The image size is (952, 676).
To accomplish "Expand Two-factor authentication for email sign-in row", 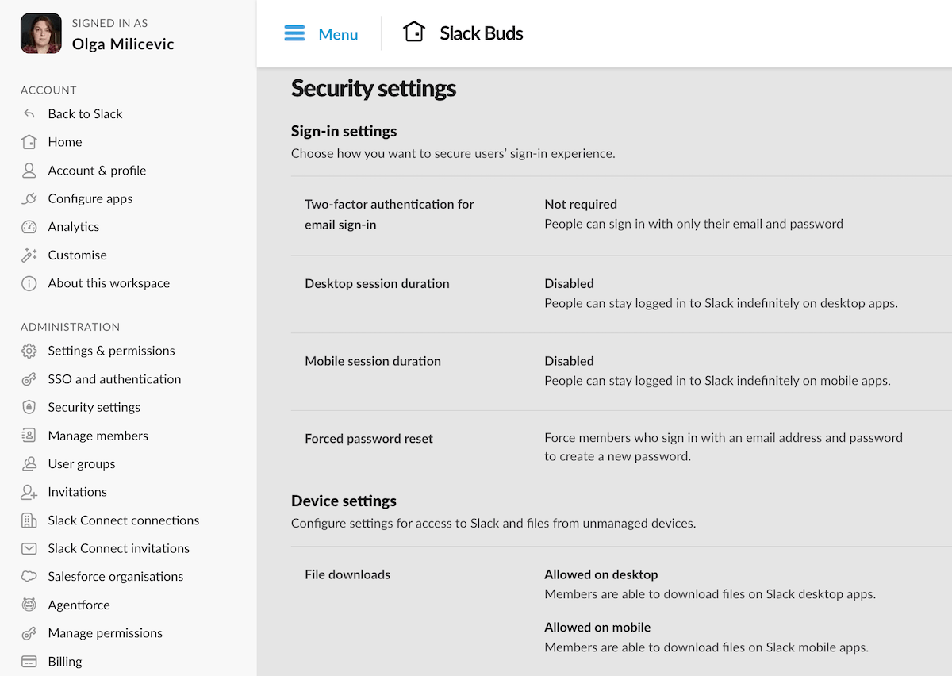I will (621, 215).
